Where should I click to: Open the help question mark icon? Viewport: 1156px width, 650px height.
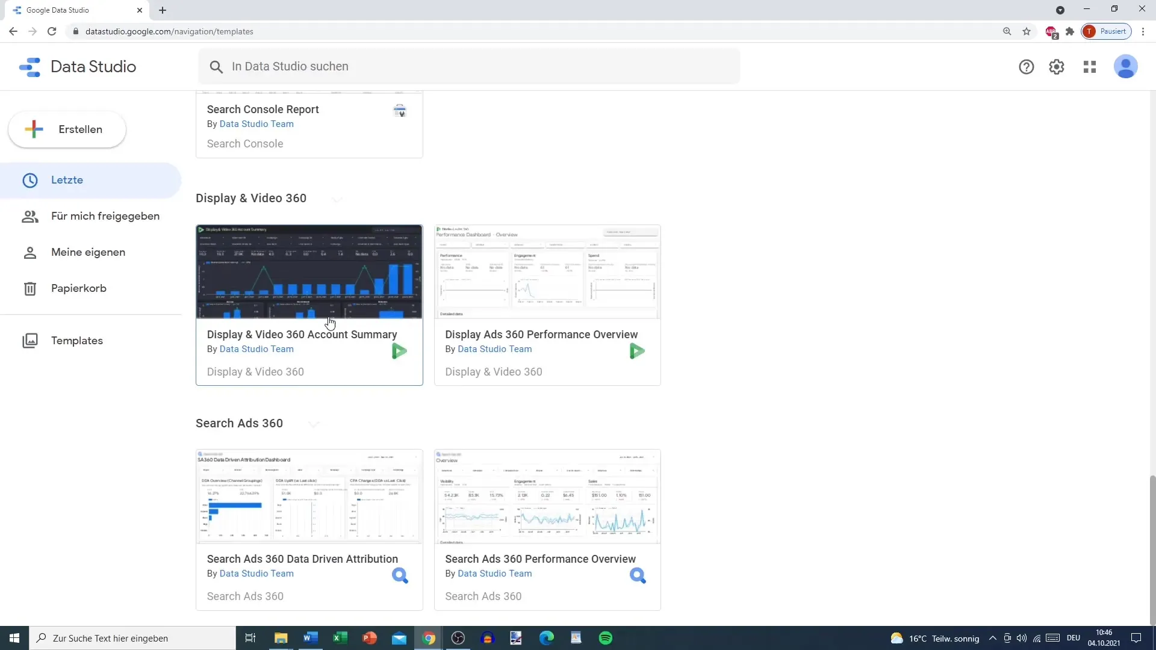click(1026, 67)
